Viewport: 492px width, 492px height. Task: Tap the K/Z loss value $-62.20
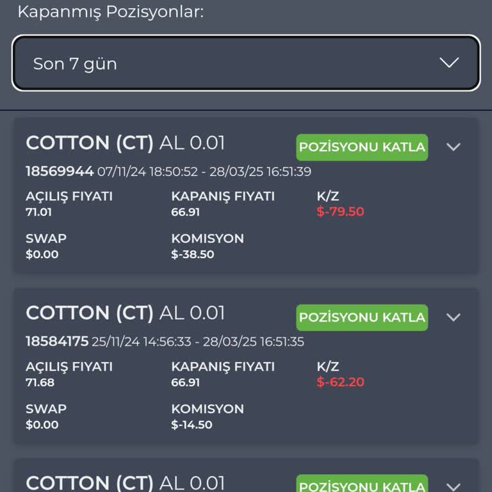[340, 382]
